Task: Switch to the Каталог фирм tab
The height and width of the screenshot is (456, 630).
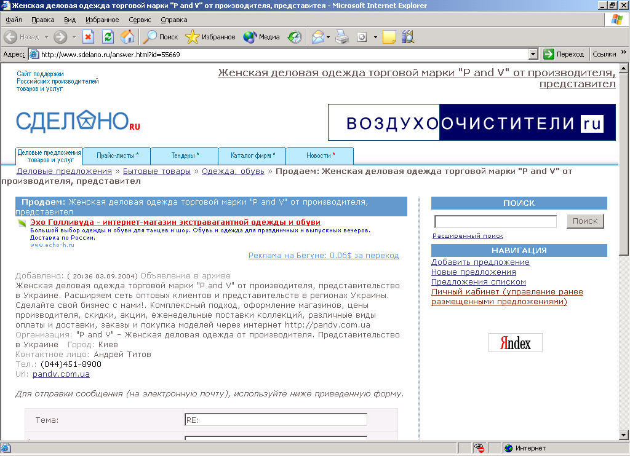Action: [x=252, y=155]
